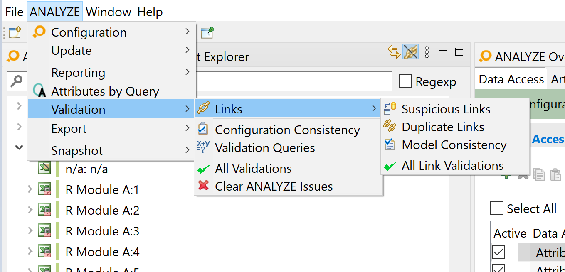Expand the R Module A:1 tree node
The height and width of the screenshot is (272, 565).
coord(30,189)
